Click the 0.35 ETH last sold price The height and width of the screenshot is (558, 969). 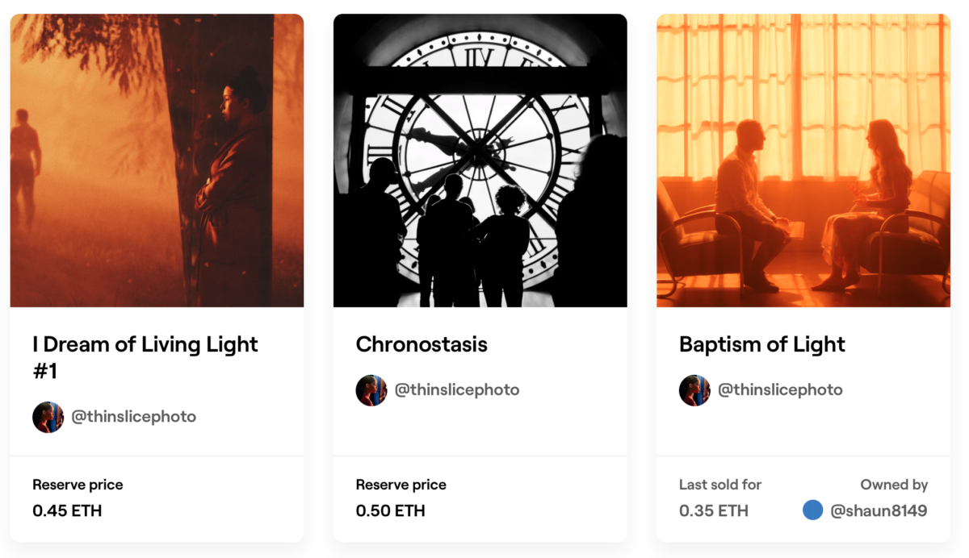(x=713, y=510)
